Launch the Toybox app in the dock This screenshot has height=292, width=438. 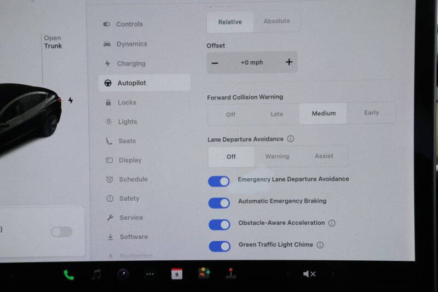[x=204, y=273]
